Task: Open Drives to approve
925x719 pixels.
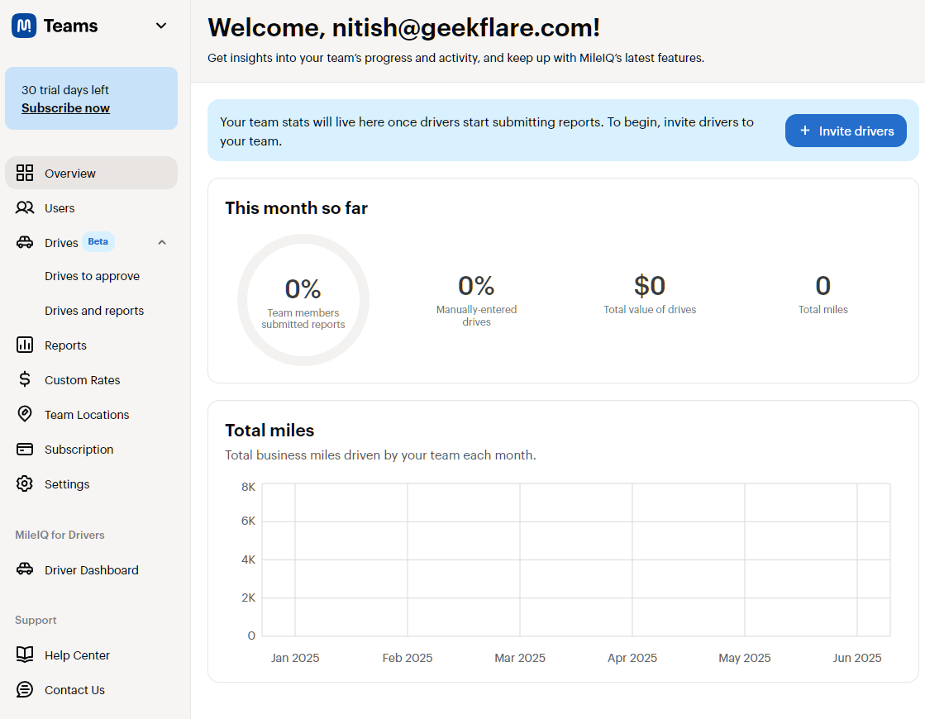Action: click(x=92, y=276)
